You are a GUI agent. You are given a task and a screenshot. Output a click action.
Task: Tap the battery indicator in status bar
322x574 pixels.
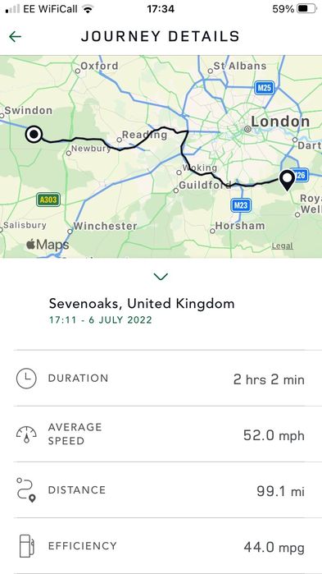click(x=306, y=8)
